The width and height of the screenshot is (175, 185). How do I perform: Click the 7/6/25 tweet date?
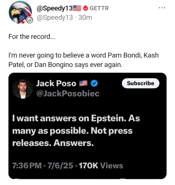tap(60, 165)
